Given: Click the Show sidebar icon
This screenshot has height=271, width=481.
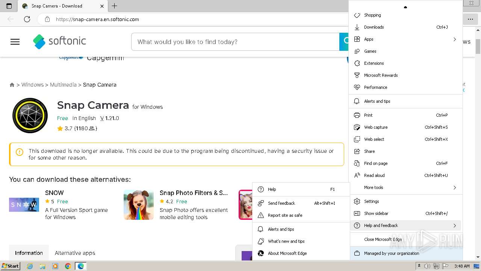Looking at the screenshot, I should [357, 213].
